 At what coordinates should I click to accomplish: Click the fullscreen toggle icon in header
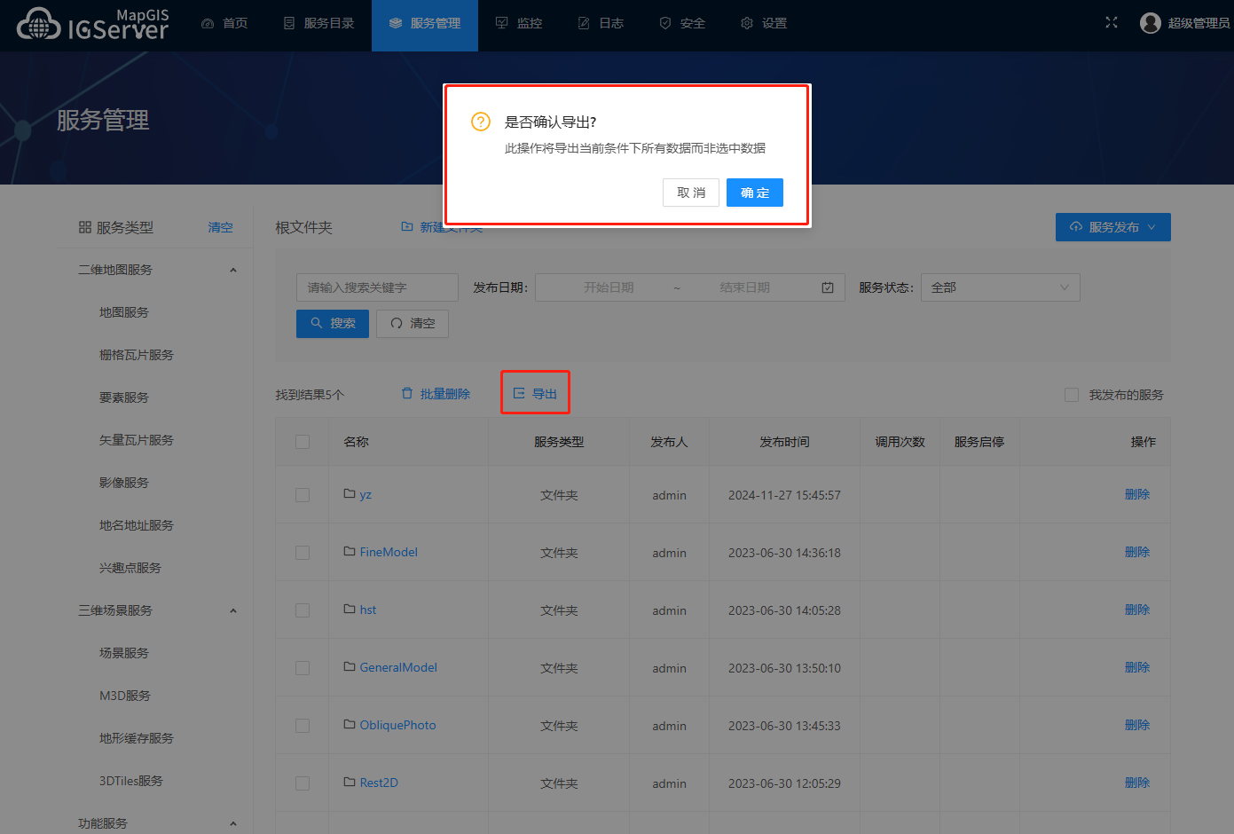[1111, 23]
